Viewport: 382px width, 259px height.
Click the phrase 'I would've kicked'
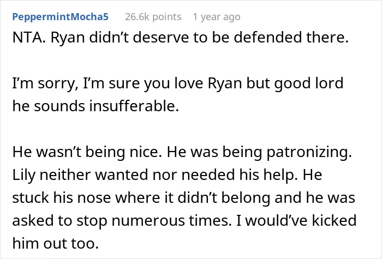(x=301, y=220)
